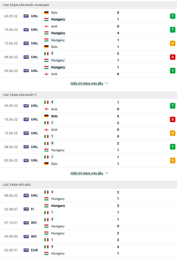
Task: Open the Anh vs Hungary 0-4 match row
Action: (x=88, y=30)
